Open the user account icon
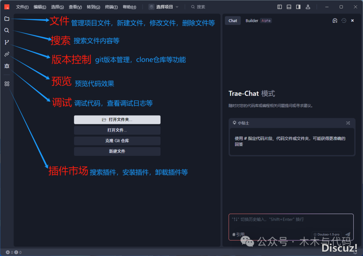The height and width of the screenshot is (256, 363). 308,7
